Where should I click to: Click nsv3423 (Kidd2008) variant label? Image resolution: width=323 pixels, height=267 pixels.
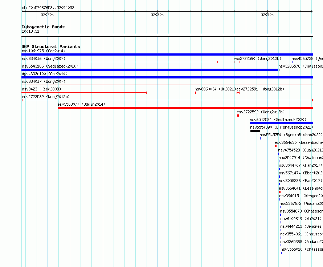[x=41, y=89]
